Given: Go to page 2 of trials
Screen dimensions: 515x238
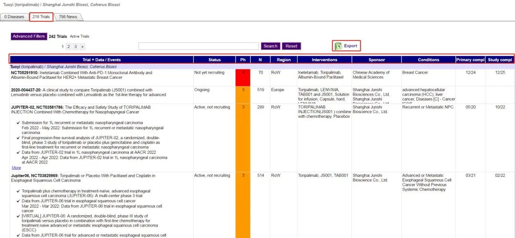Looking at the screenshot, I should (68, 47).
